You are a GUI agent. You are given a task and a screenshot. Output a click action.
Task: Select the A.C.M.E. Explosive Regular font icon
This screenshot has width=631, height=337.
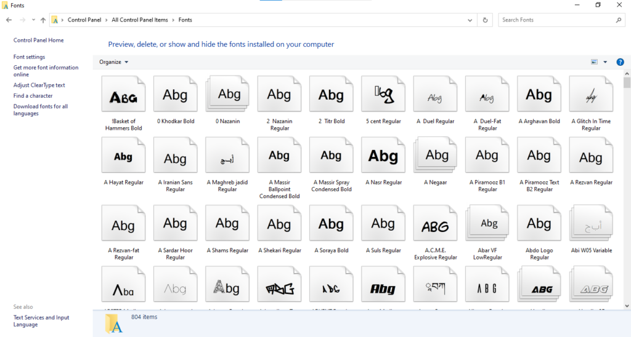pyautogui.click(x=435, y=223)
